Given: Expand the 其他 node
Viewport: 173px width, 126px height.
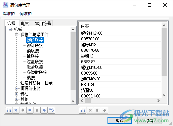Looking at the screenshot, I should click(x=16, y=99).
